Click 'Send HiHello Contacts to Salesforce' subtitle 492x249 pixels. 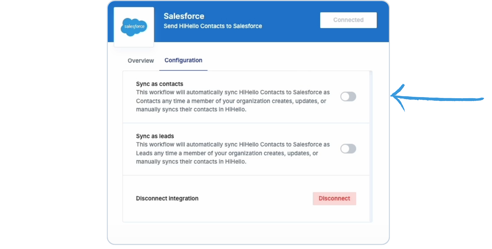[213, 26]
